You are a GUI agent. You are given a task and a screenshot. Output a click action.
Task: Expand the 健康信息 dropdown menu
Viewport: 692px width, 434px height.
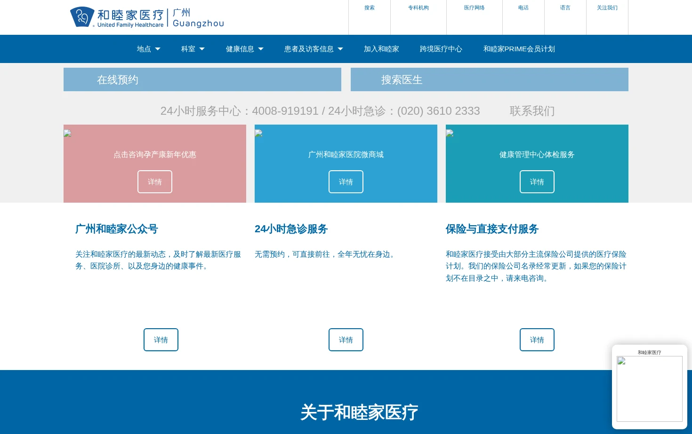pyautogui.click(x=245, y=49)
